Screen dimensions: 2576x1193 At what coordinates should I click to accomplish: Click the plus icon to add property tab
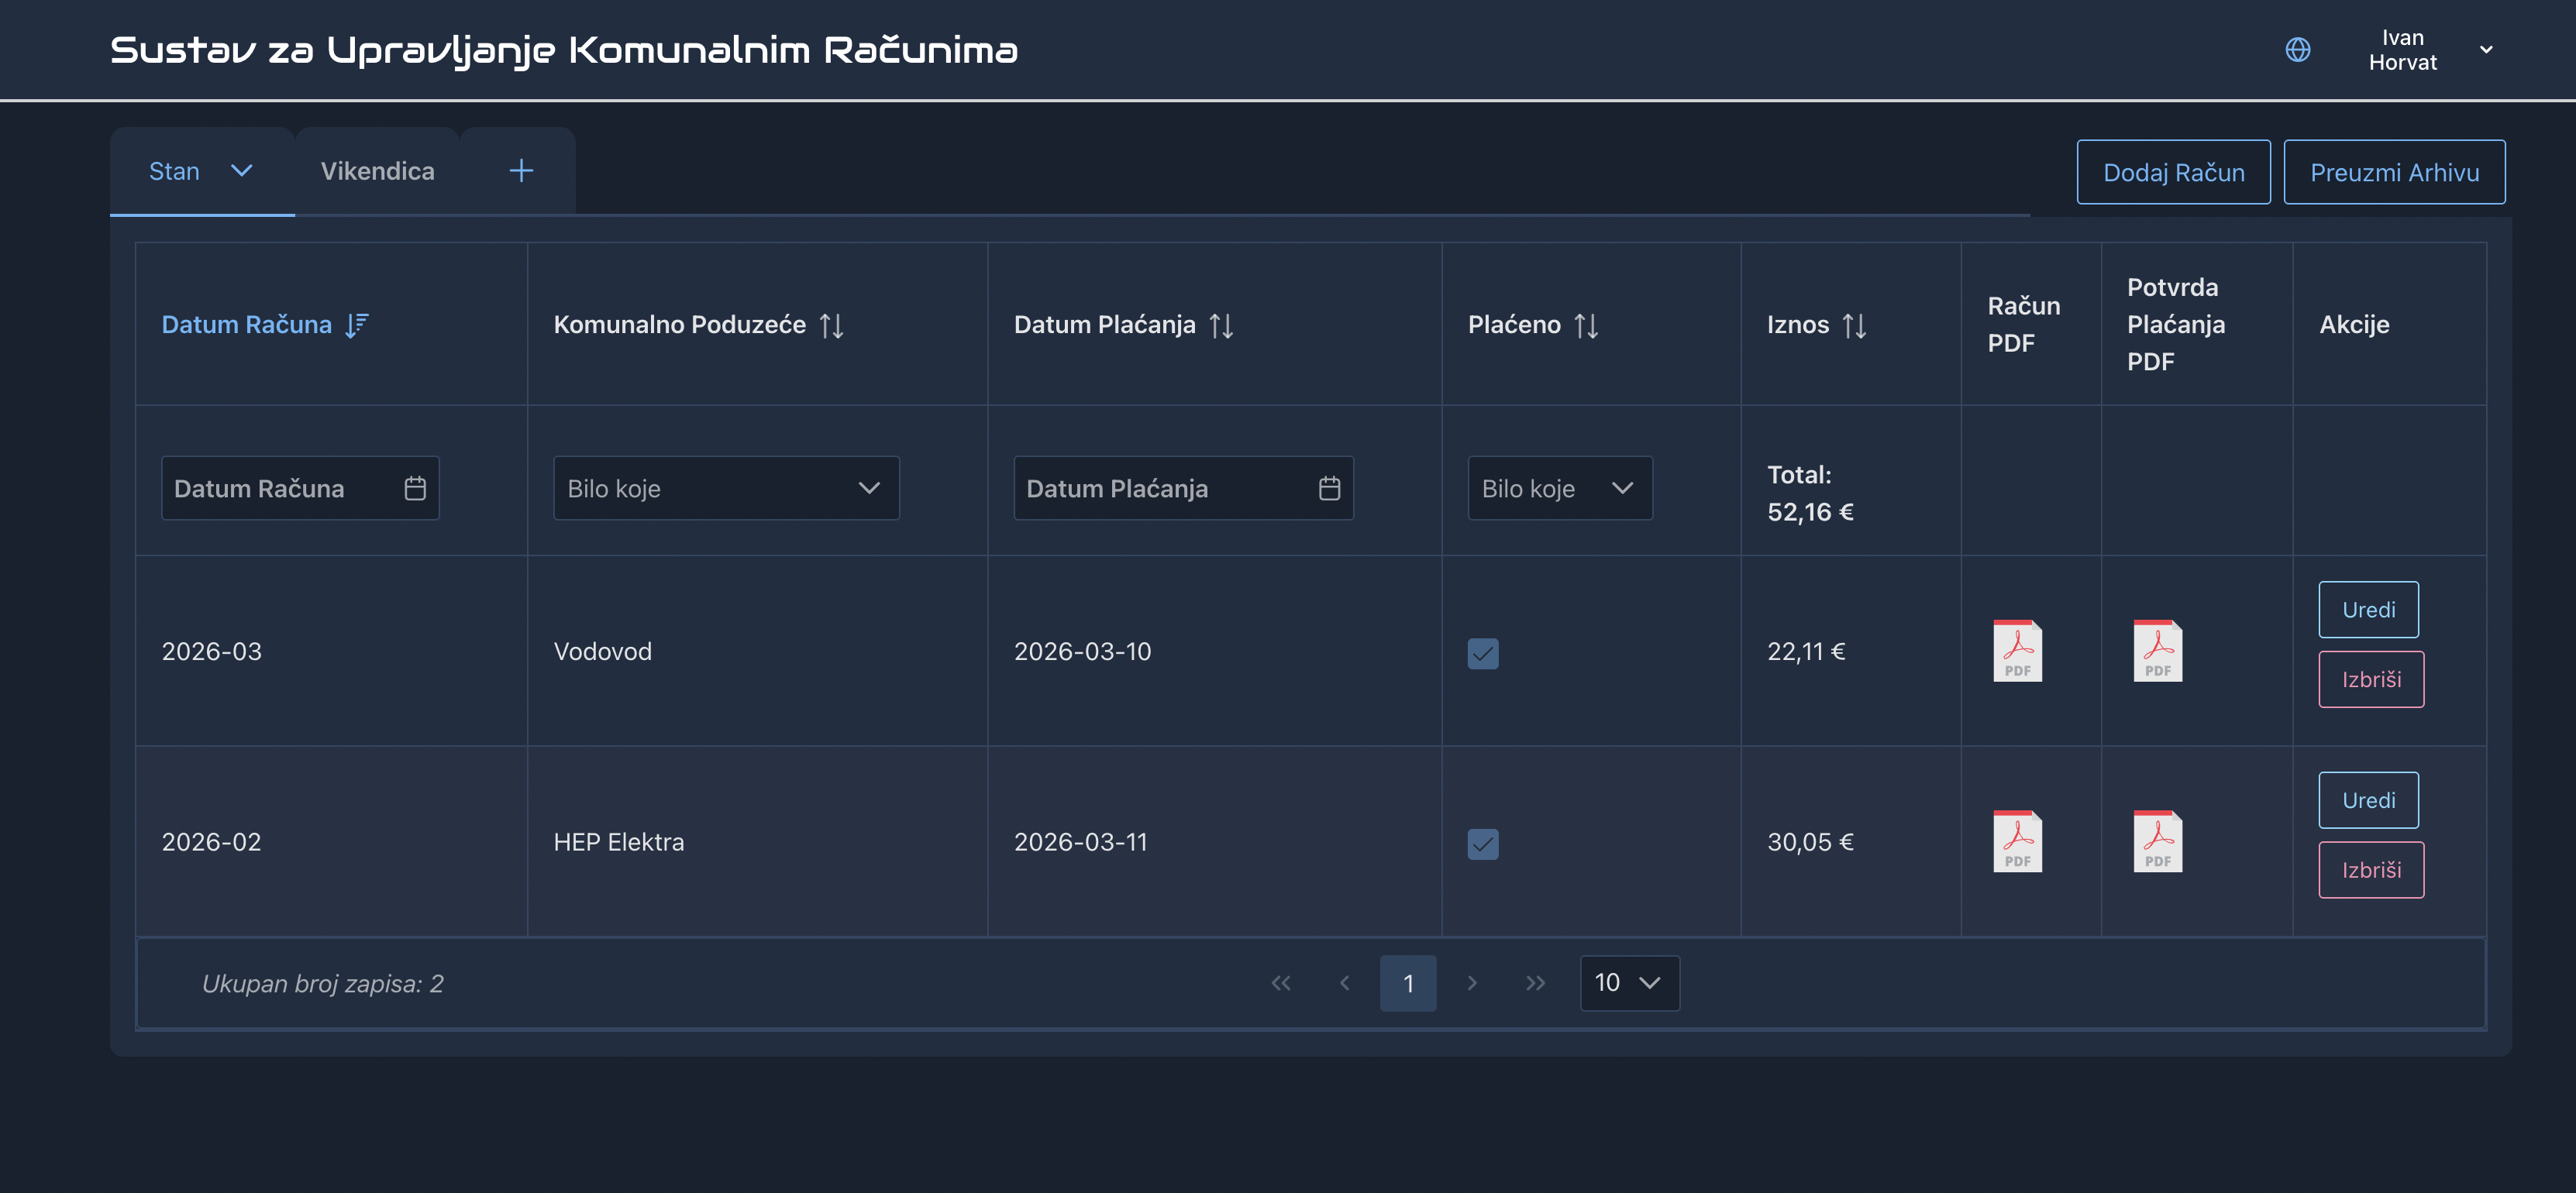pos(521,171)
